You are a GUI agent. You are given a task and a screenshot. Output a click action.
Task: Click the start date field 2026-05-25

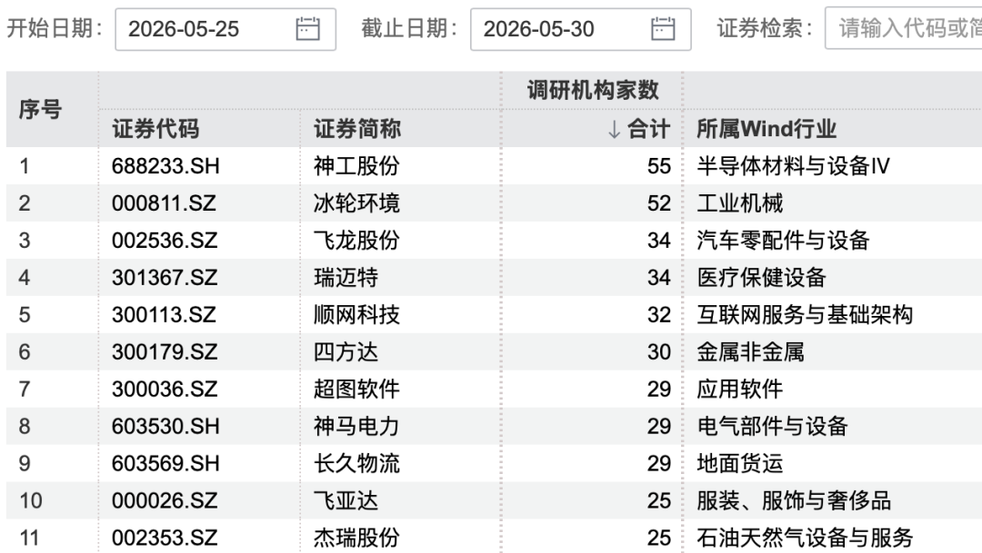(x=225, y=29)
